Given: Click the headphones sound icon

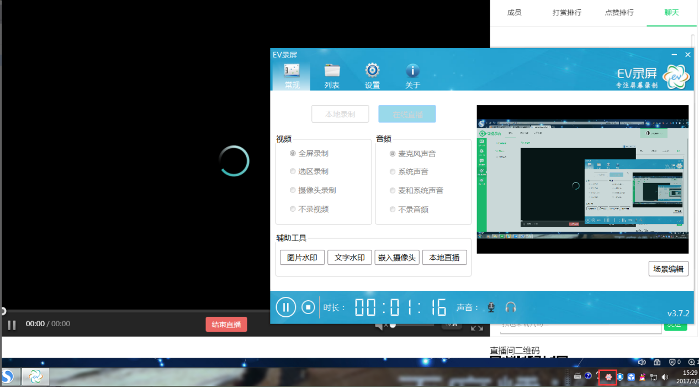Looking at the screenshot, I should pyautogui.click(x=511, y=307).
